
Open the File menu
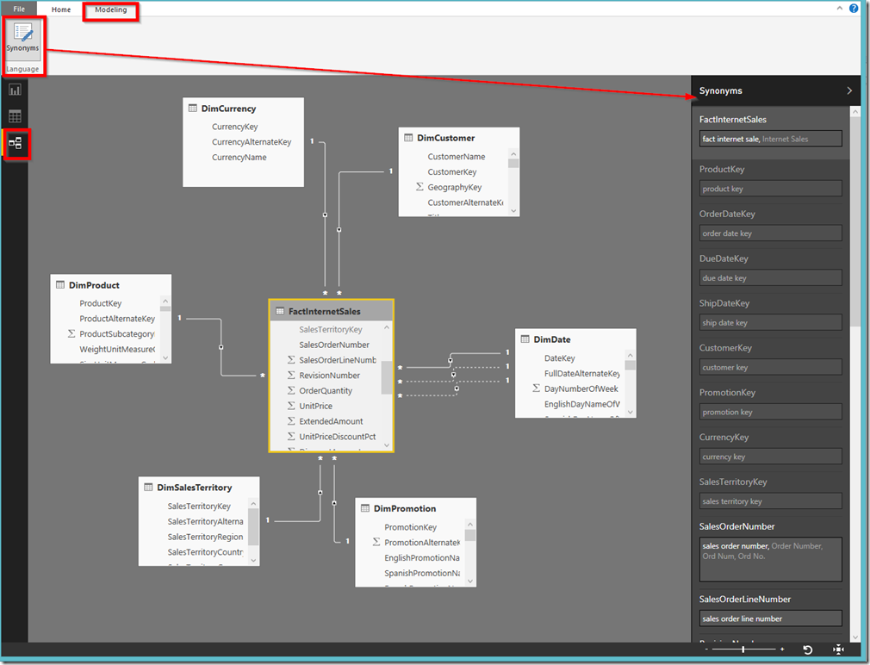click(x=19, y=9)
